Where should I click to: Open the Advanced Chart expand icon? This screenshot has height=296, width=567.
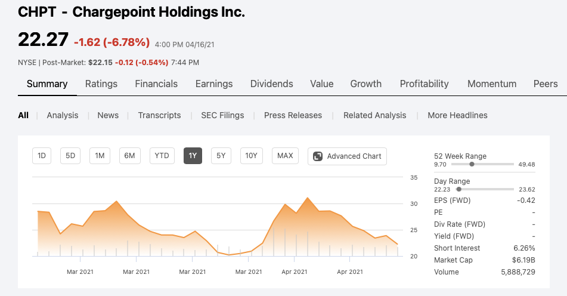[318, 156]
